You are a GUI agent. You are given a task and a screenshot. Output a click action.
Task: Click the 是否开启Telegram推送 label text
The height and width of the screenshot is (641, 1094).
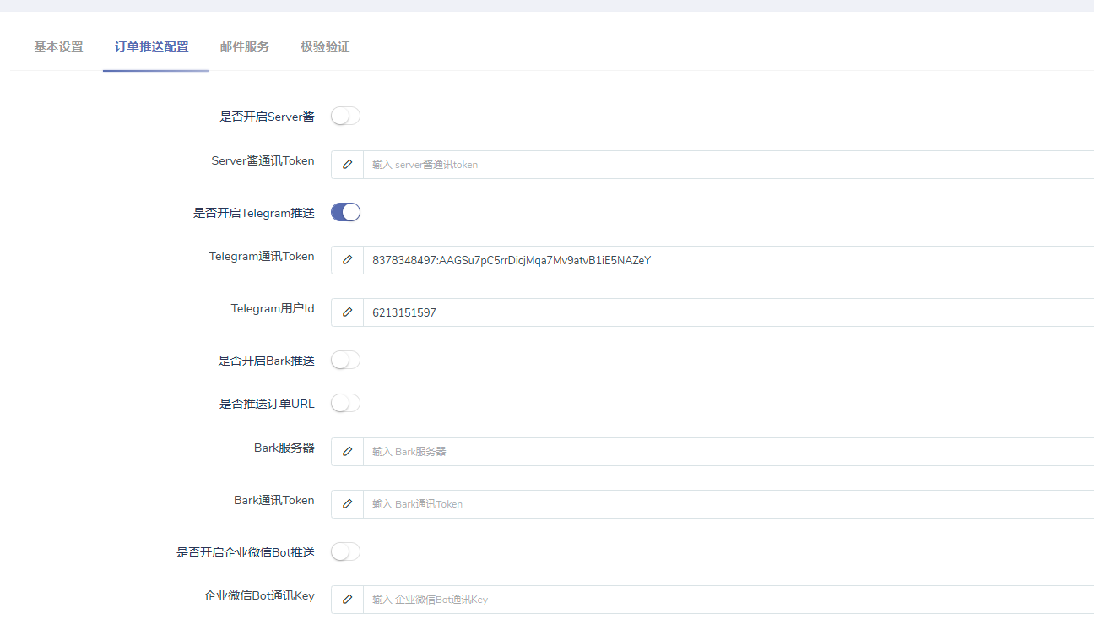click(254, 213)
